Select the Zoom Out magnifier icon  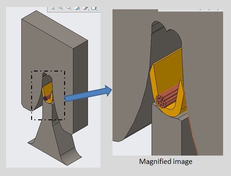click(69, 8)
